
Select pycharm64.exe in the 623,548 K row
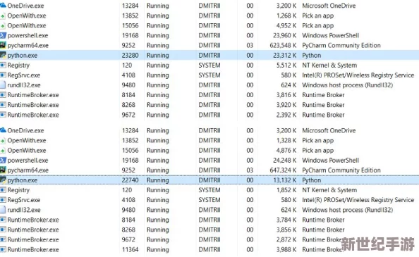click(28, 46)
